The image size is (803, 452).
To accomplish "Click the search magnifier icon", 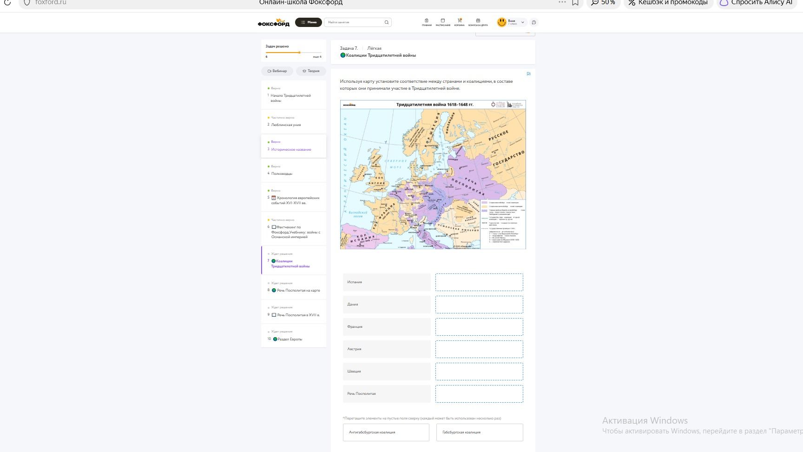I will (x=386, y=22).
